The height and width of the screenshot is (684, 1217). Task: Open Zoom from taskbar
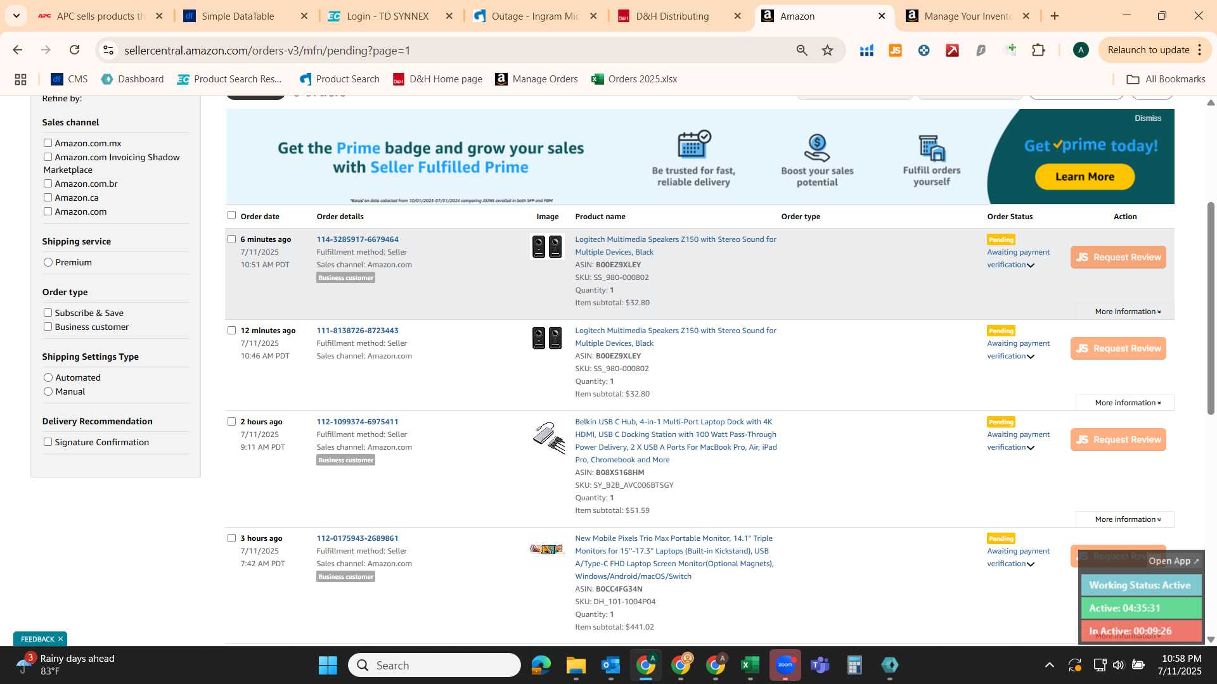pos(785,665)
